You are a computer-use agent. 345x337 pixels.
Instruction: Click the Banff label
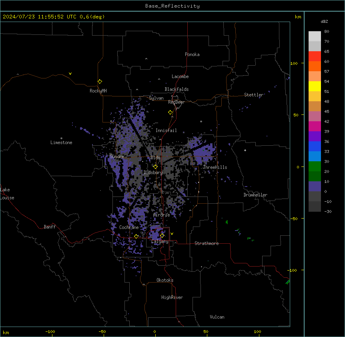(x=50, y=227)
